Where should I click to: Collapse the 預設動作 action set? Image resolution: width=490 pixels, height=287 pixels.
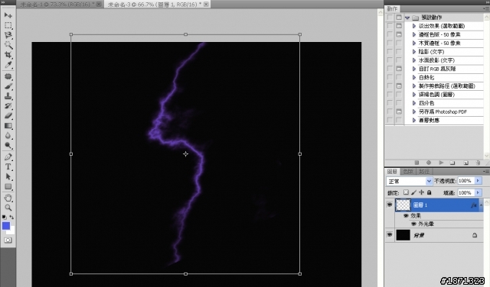[x=407, y=18]
